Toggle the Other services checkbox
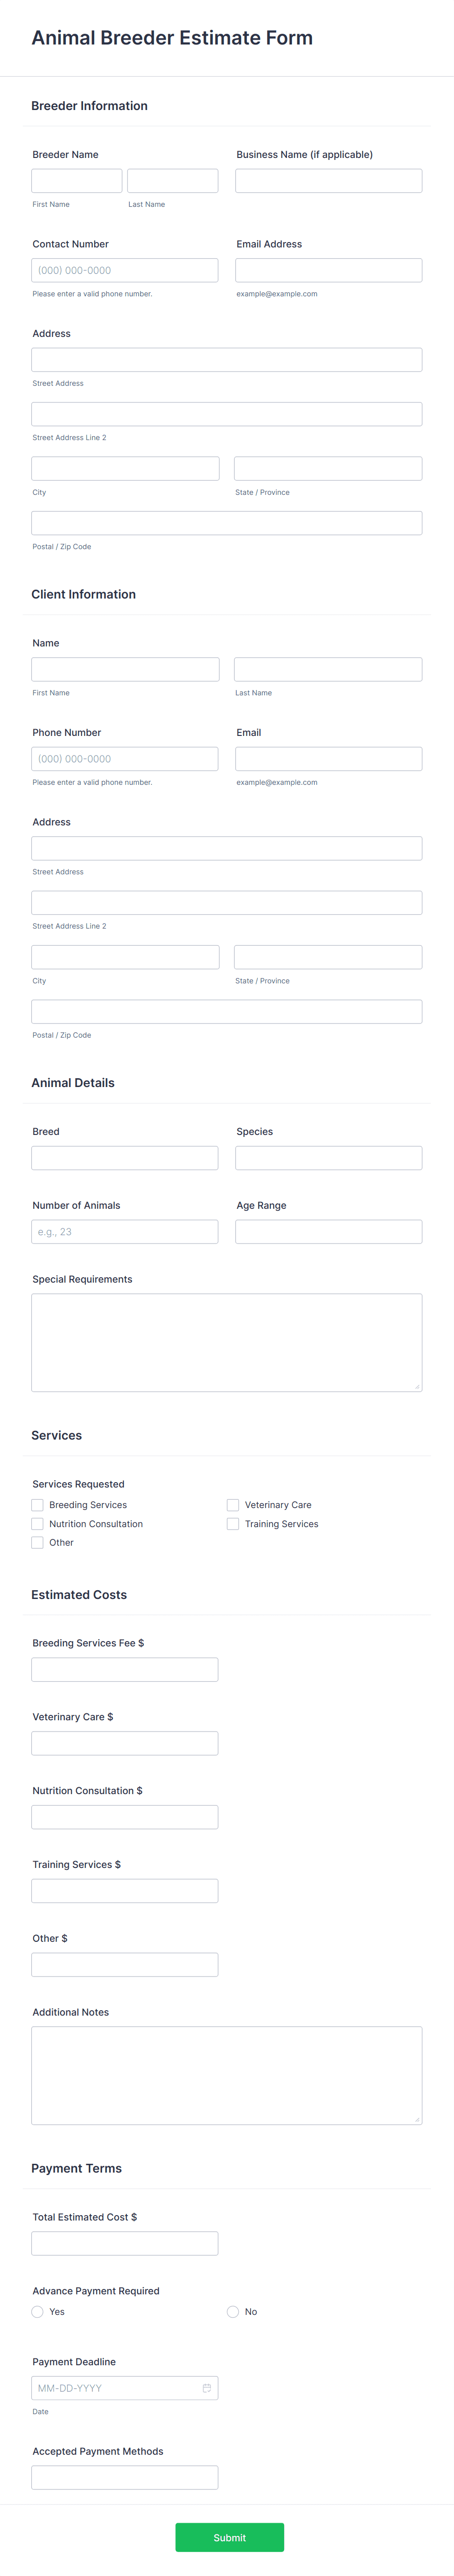This screenshot has height=2576, width=454. pos(37,1543)
